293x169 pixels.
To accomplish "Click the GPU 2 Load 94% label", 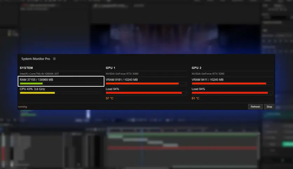I will click(x=198, y=89).
